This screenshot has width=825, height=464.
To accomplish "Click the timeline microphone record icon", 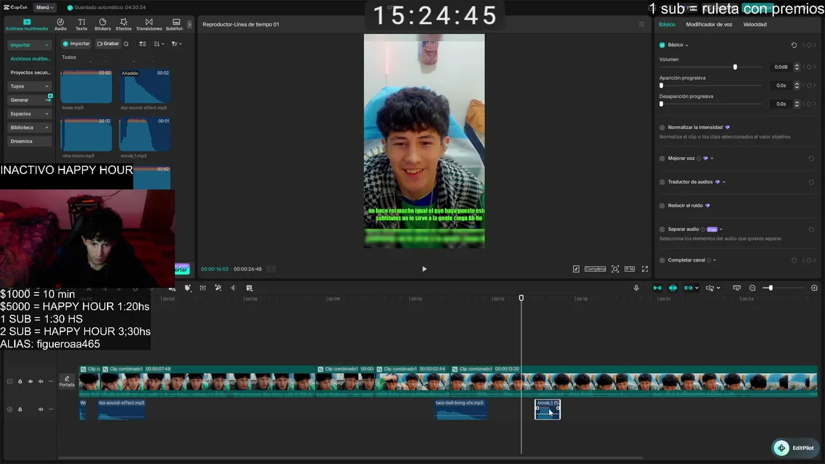I will [636, 288].
